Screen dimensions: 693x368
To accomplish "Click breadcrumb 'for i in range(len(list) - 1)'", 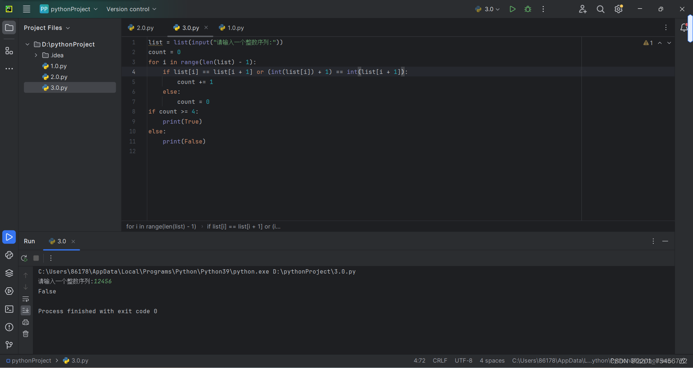I will pos(161,226).
